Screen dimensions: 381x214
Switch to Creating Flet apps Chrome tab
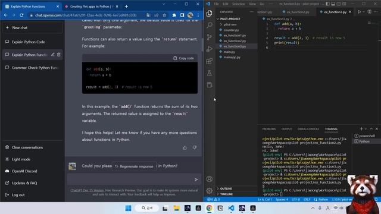91,7
